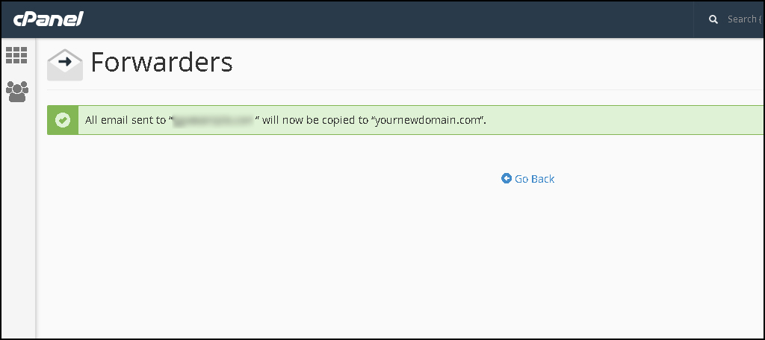The image size is (765, 340).
Task: Click the blurred source email address
Action: tap(214, 120)
